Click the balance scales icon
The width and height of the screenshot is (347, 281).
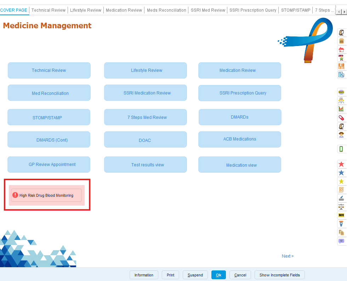341,207
